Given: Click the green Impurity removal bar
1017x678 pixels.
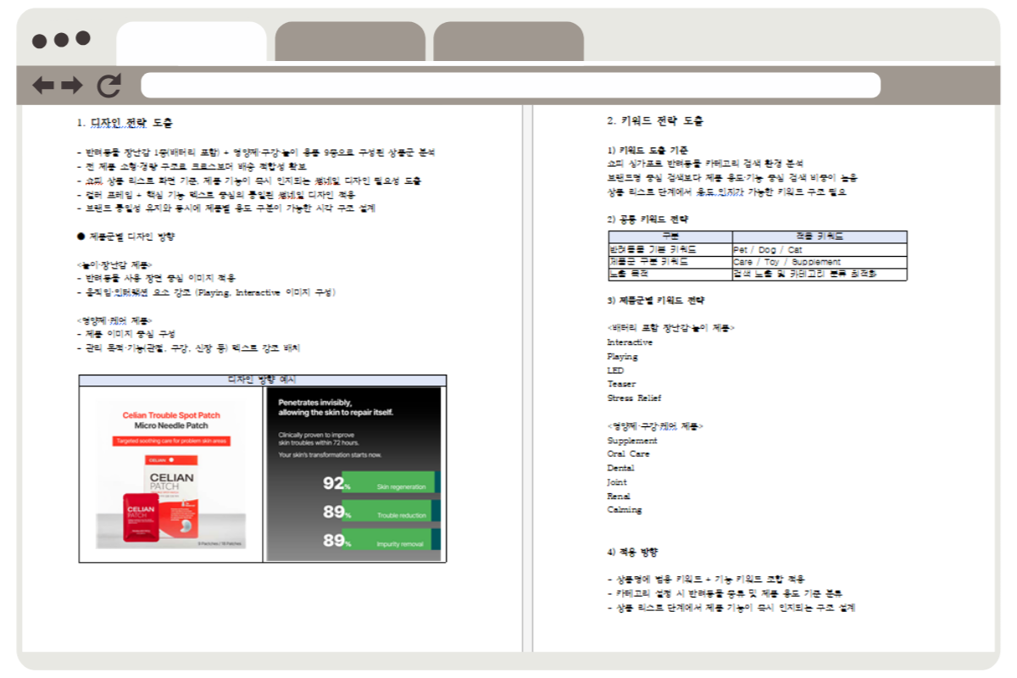Looking at the screenshot, I should [386, 541].
